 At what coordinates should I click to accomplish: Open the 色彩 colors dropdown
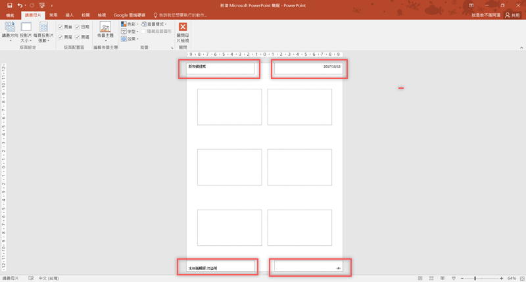[x=130, y=24]
